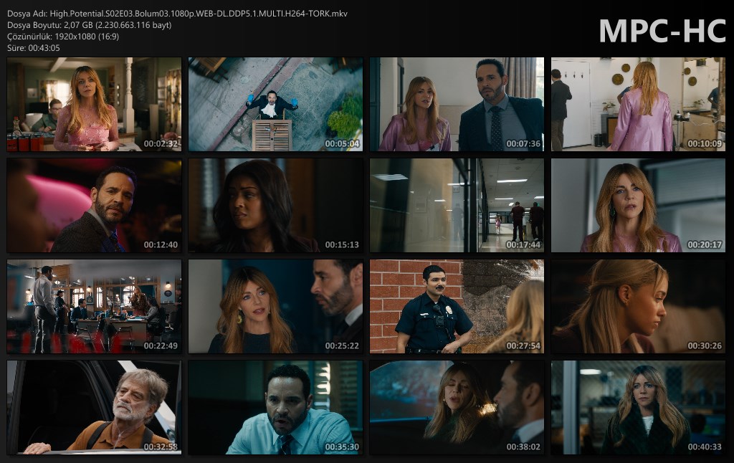Screen dimensions: 734x463
Task: Select the overhead shot thumbnail at 00:05:04
Action: (x=275, y=105)
